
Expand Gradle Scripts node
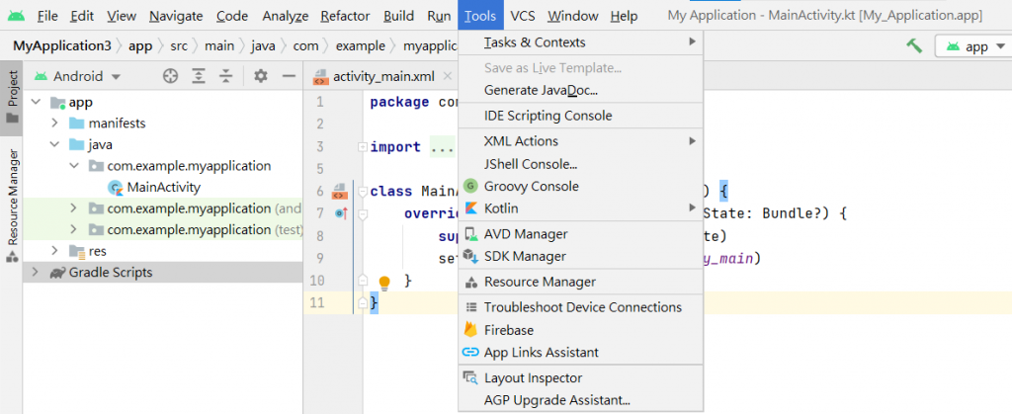tap(36, 272)
